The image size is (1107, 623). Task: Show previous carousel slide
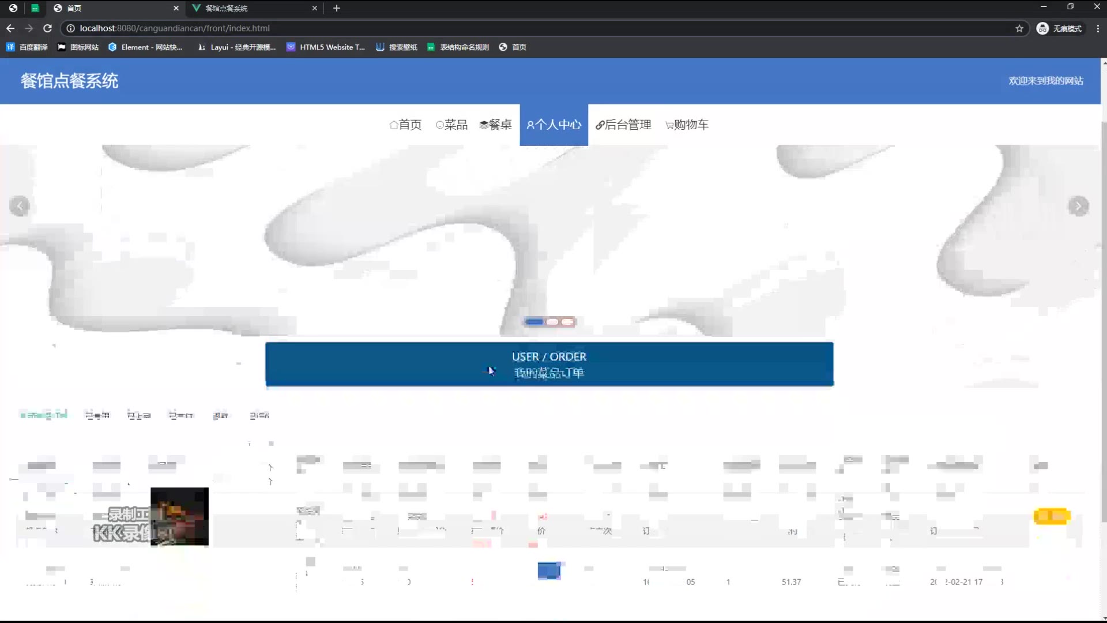click(x=20, y=206)
